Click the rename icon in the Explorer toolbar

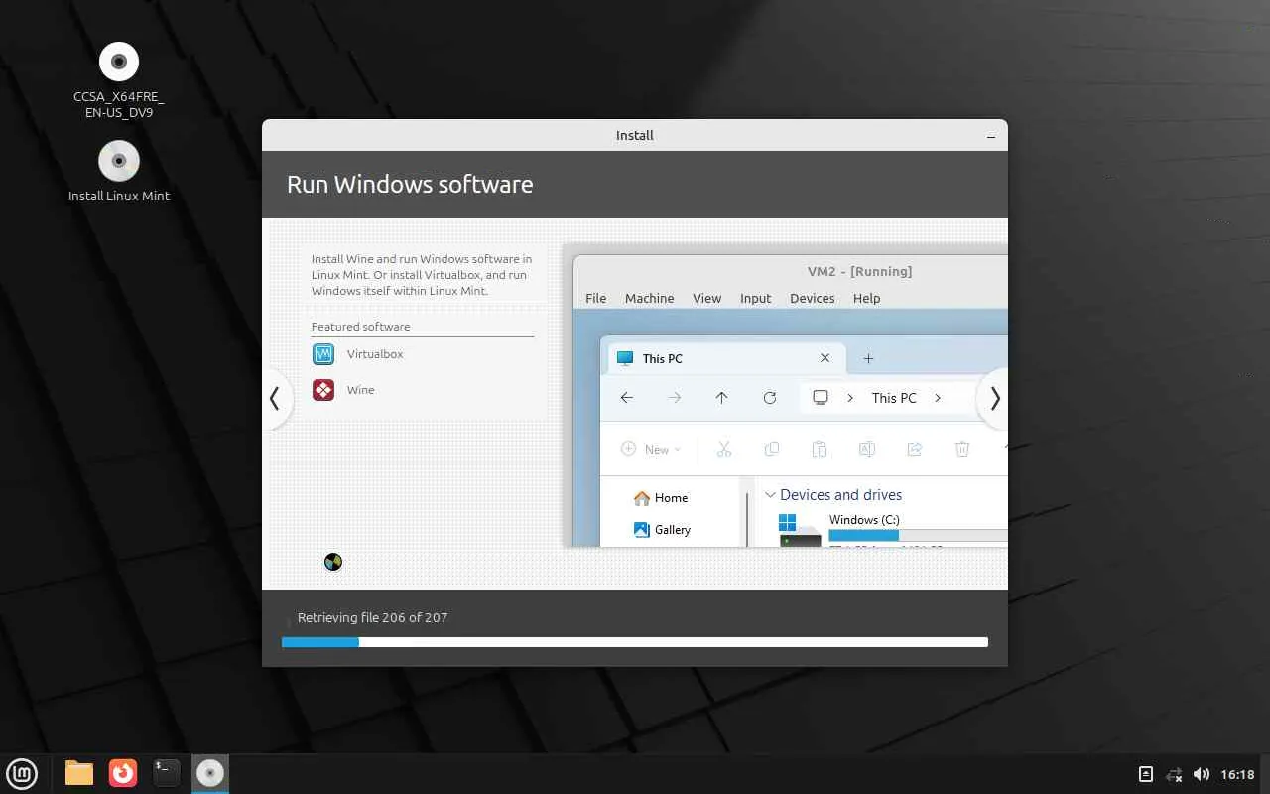pyautogui.click(x=867, y=450)
